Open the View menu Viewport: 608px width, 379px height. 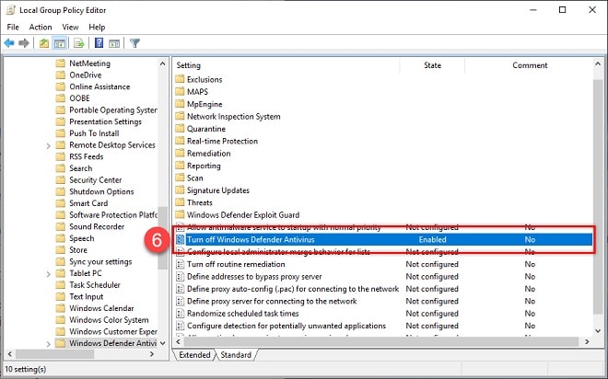point(70,27)
